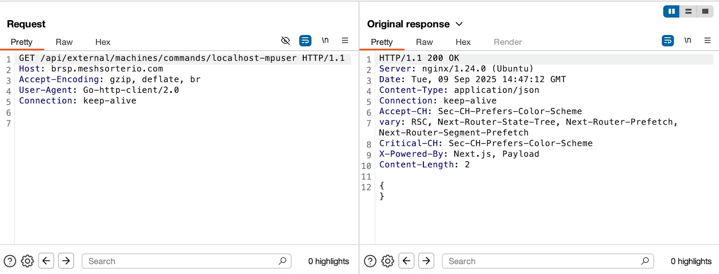
Task: Click Content-Type: application/json line
Action: (459, 90)
